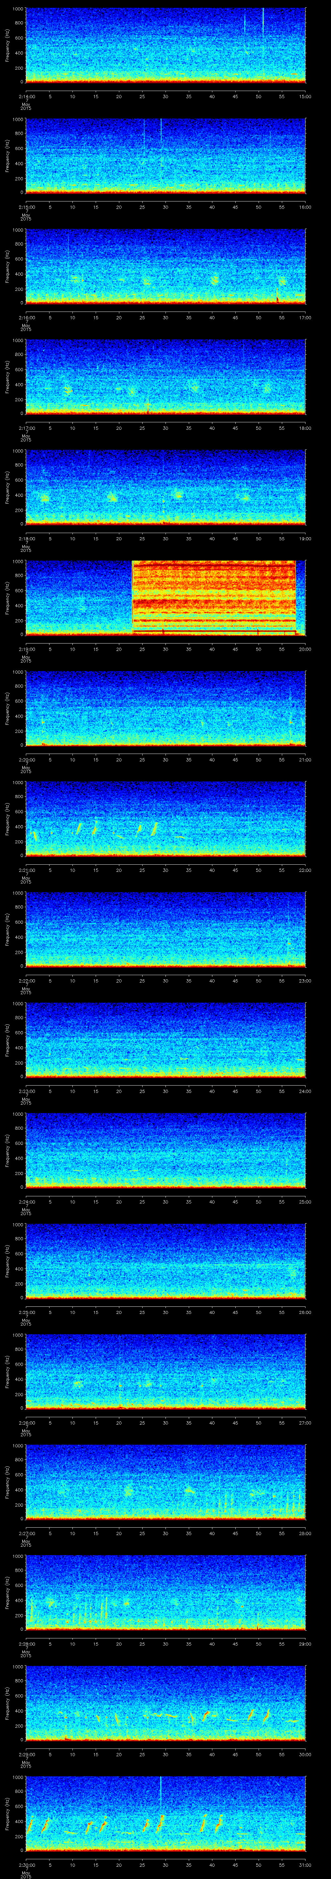The width and height of the screenshot is (331, 1879).
Task: Click the 2:14:00 start time label
Action: [x=27, y=96]
